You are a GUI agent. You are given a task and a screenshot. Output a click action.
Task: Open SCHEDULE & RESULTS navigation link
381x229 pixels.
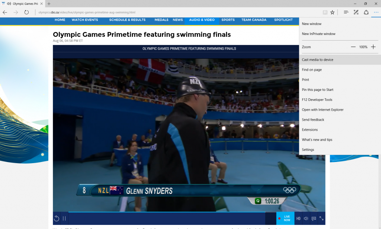click(x=127, y=20)
